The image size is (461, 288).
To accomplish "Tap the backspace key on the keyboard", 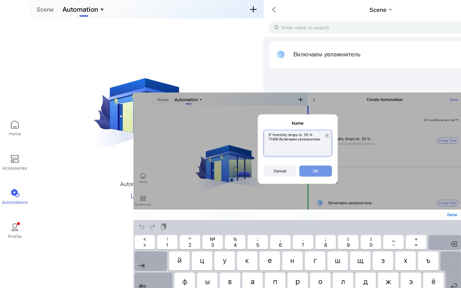I will coord(445,242).
